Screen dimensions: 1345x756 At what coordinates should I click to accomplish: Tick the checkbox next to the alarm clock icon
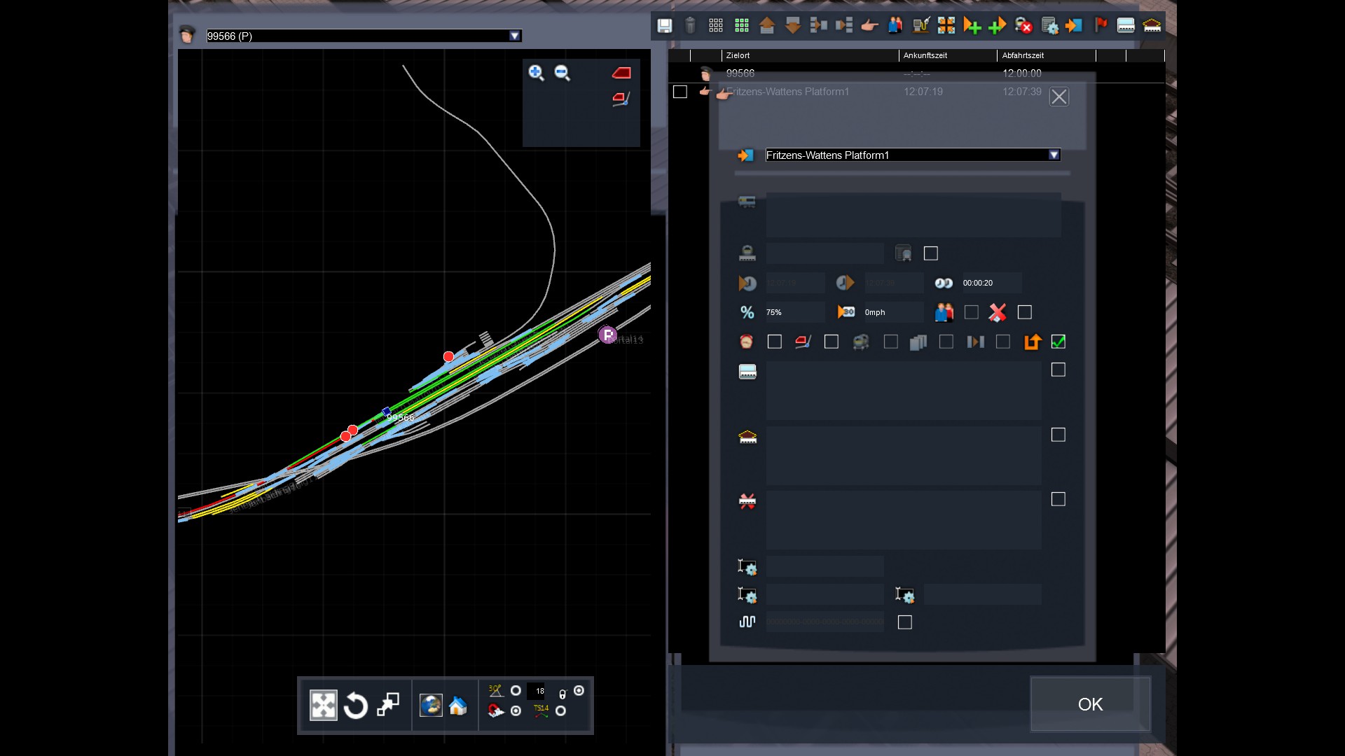(x=775, y=342)
